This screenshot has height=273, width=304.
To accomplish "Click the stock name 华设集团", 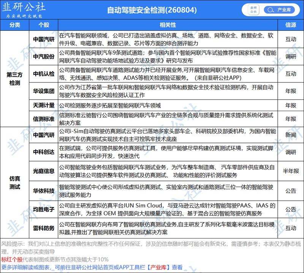I will (44, 91).
